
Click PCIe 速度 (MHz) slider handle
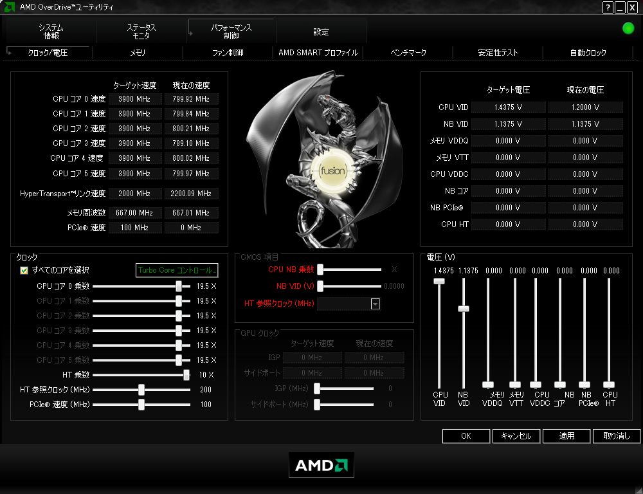(141, 404)
